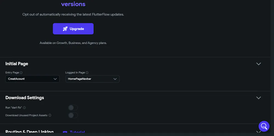Click the "versions" heading text
The image size is (274, 136).
(x=73, y=4)
